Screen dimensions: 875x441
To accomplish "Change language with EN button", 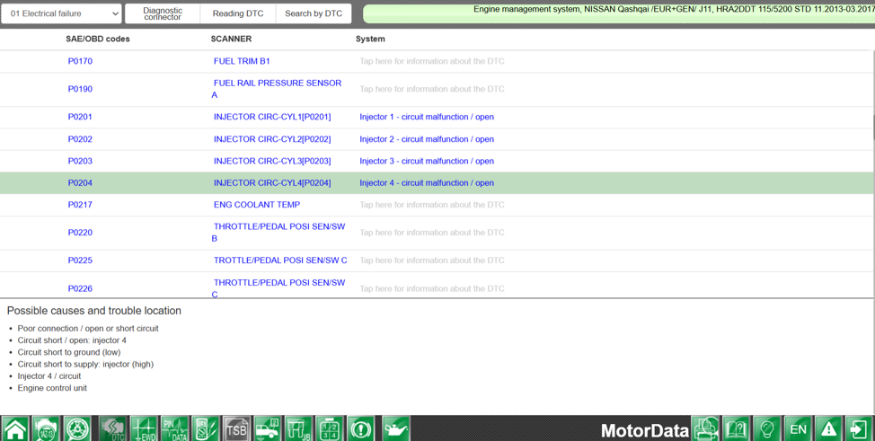I will [x=798, y=428].
